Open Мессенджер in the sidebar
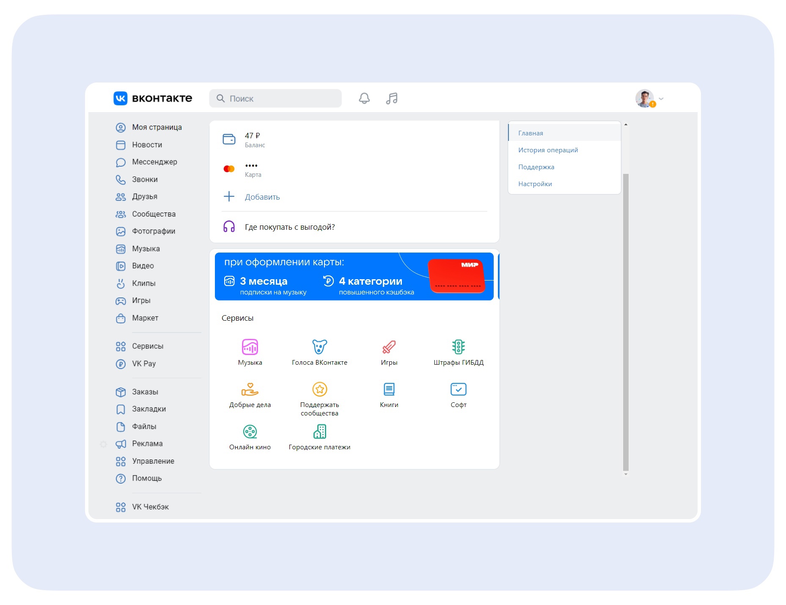786x605 pixels. coord(146,162)
